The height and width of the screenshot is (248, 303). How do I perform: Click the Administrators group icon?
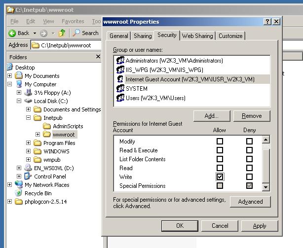pos(120,61)
